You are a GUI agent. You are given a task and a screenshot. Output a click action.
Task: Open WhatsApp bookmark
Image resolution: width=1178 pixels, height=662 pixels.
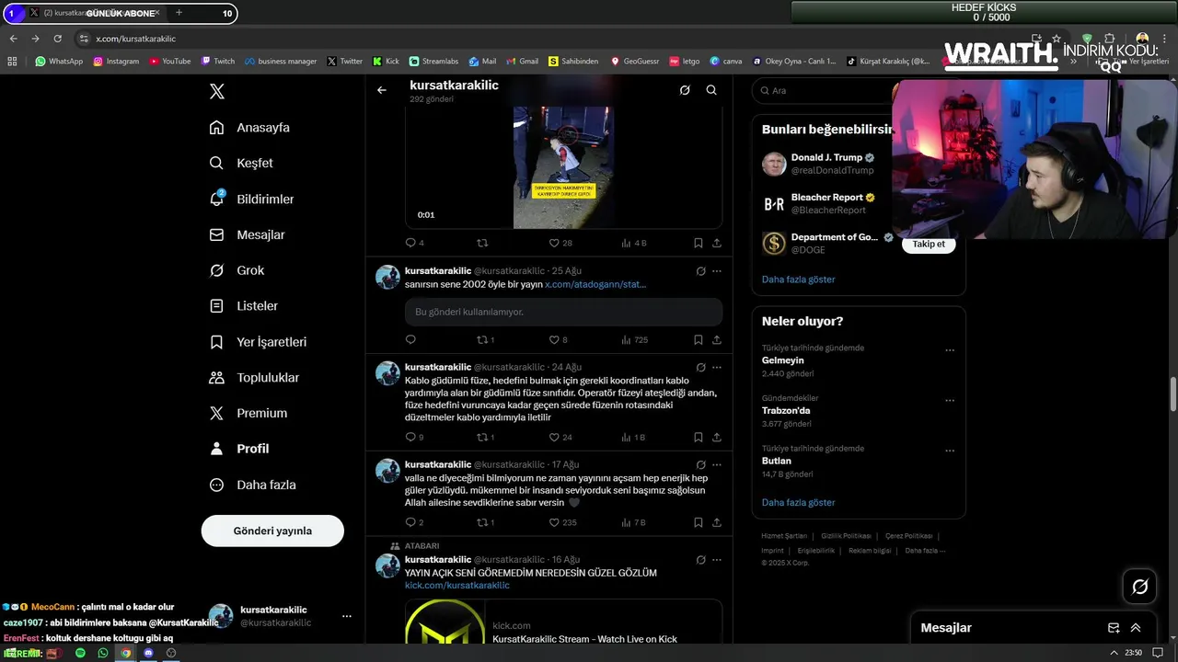point(59,62)
